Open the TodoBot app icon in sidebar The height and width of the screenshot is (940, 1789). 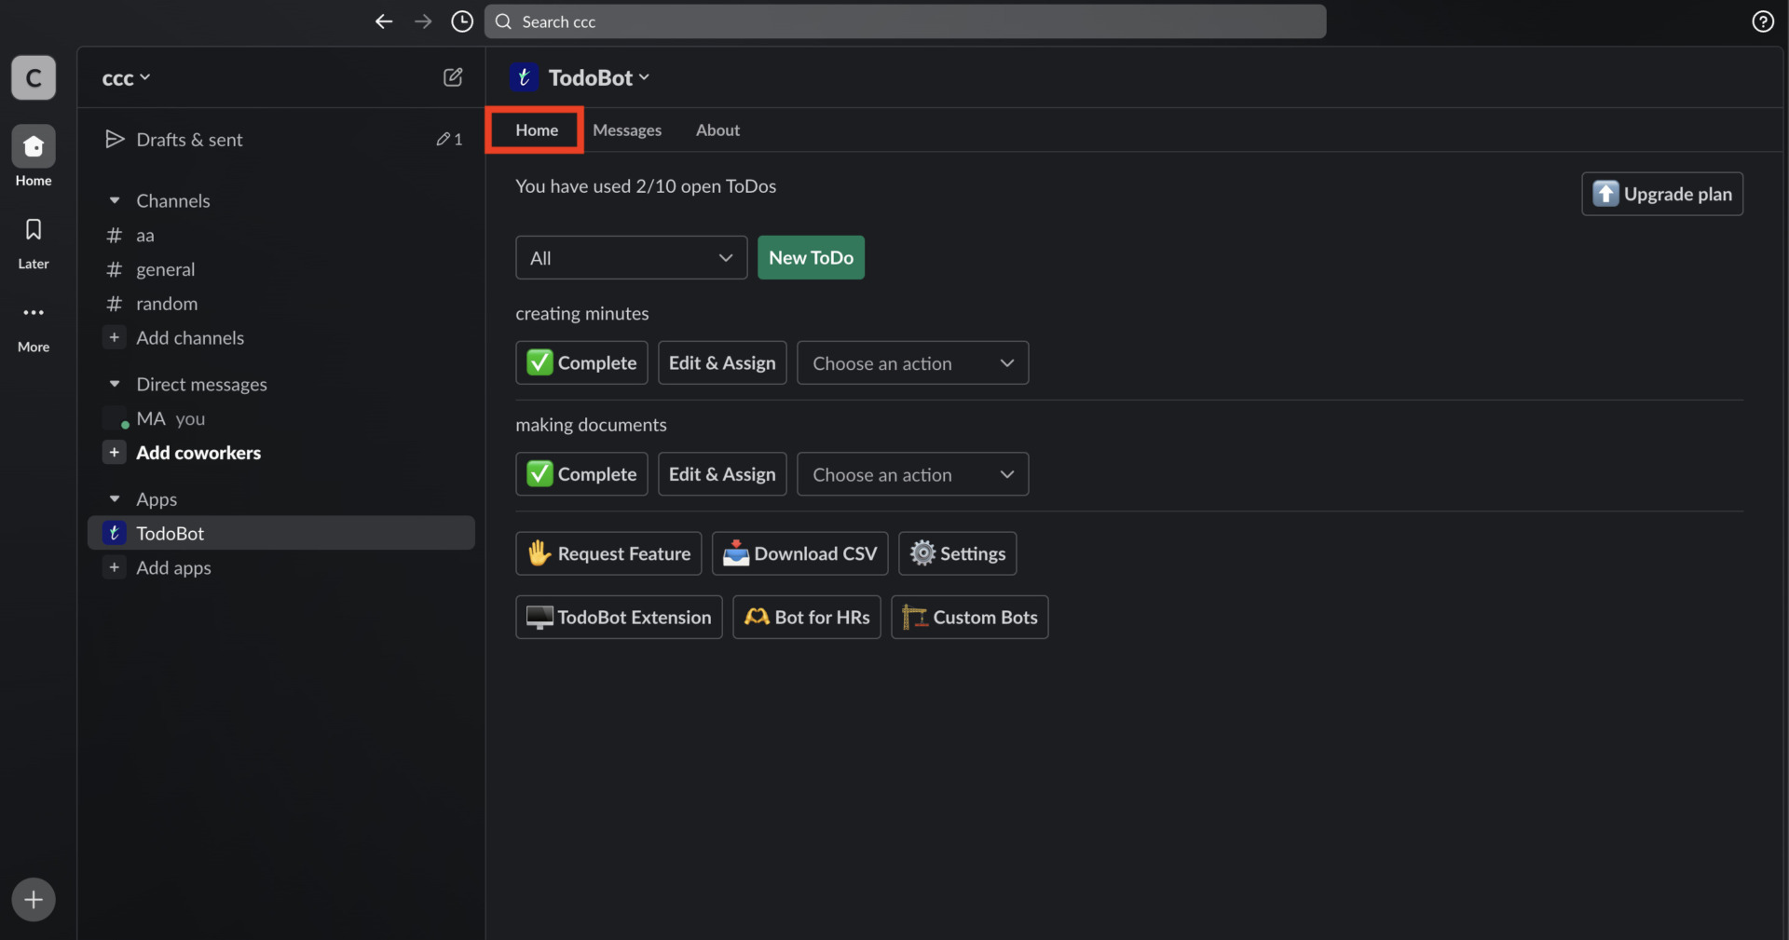(115, 533)
